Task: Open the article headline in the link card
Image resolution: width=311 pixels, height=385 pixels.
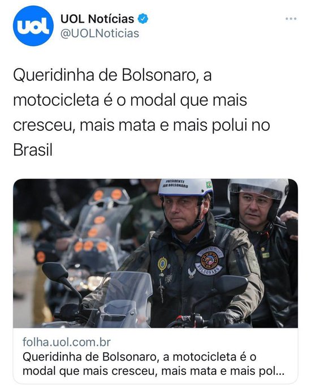Action: tap(153, 364)
